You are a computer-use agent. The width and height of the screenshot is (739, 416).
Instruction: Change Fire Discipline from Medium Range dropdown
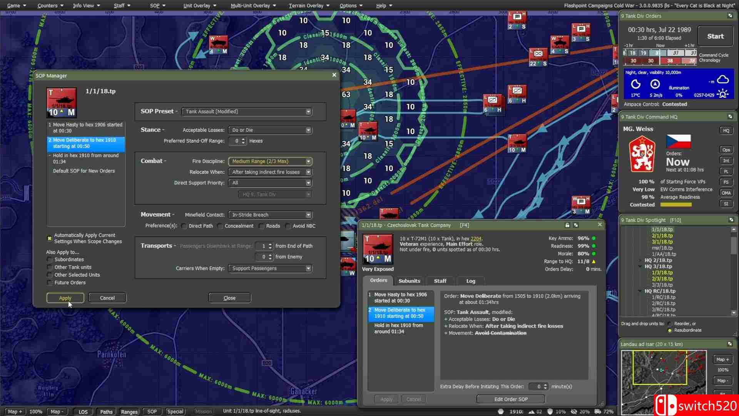point(308,161)
